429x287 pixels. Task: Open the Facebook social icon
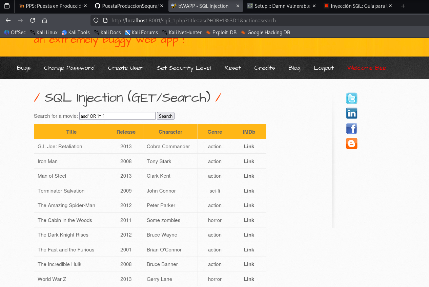(x=352, y=129)
